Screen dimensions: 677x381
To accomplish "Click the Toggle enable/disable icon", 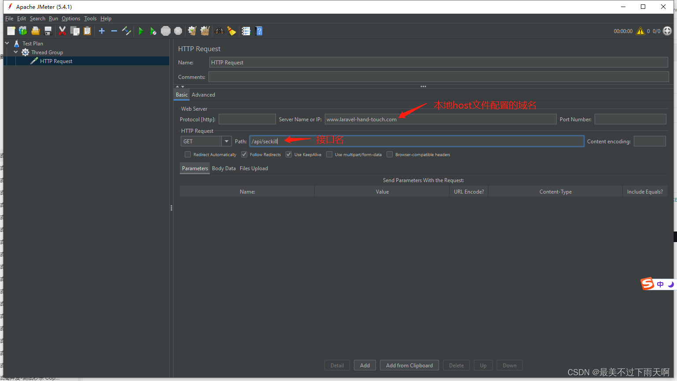I will [x=126, y=31].
